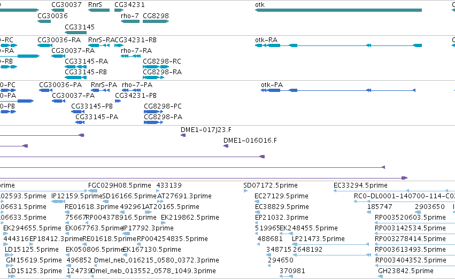The height and width of the screenshot is (279, 455).
Task: Select the CG30037 gene feature
Action: pos(58,10)
